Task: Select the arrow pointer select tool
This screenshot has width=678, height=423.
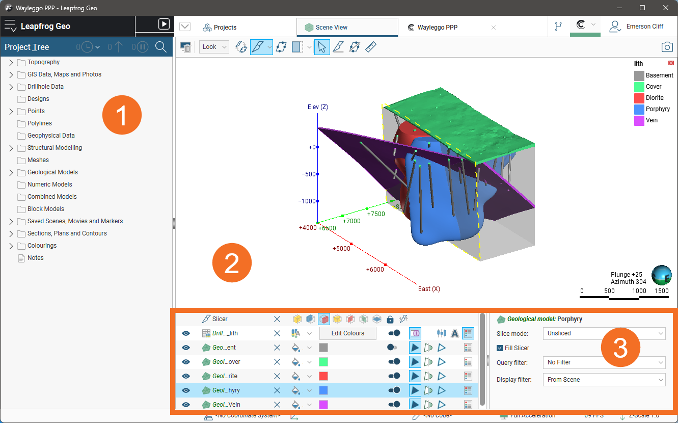Action: click(321, 47)
